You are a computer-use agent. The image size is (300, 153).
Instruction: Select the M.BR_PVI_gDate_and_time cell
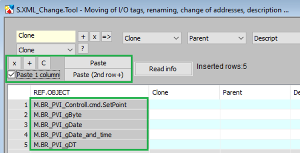click(89, 134)
